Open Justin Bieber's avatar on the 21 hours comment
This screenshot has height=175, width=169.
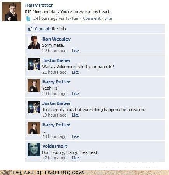click(x=34, y=64)
